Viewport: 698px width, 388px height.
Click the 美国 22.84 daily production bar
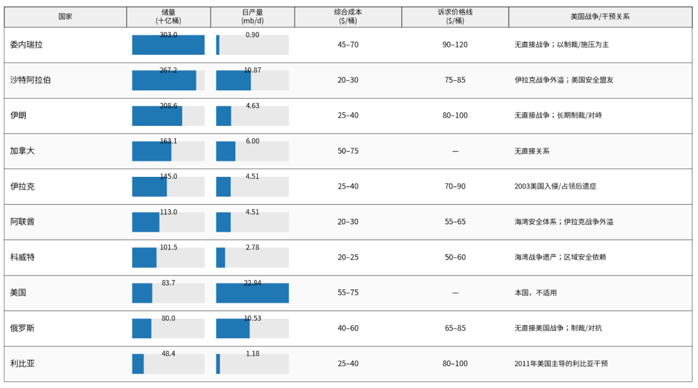click(252, 293)
